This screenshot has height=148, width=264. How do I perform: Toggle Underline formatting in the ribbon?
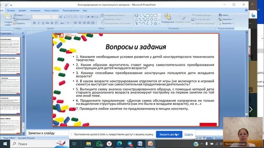pyautogui.click(x=43, y=23)
